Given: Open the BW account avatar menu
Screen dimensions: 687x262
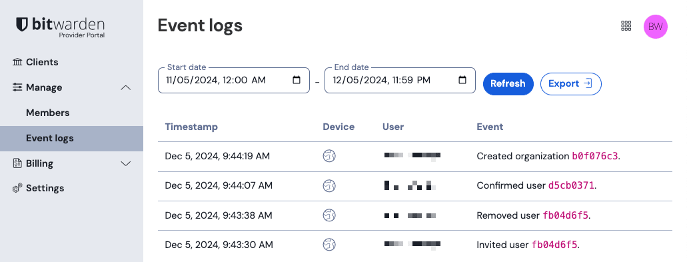Looking at the screenshot, I should click(656, 27).
